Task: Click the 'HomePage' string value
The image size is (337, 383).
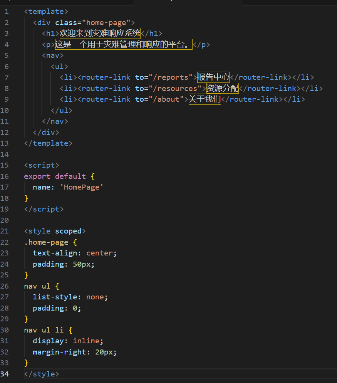Action: tap(82, 187)
